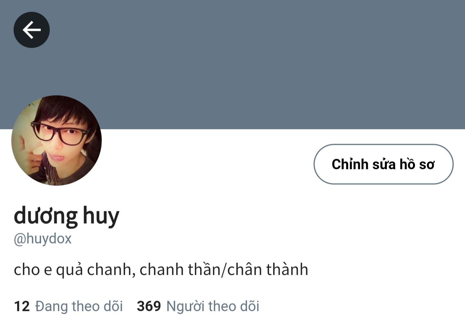Open the Đang theo dõi list
Image resolution: width=465 pixels, height=327 pixels.
click(68, 306)
